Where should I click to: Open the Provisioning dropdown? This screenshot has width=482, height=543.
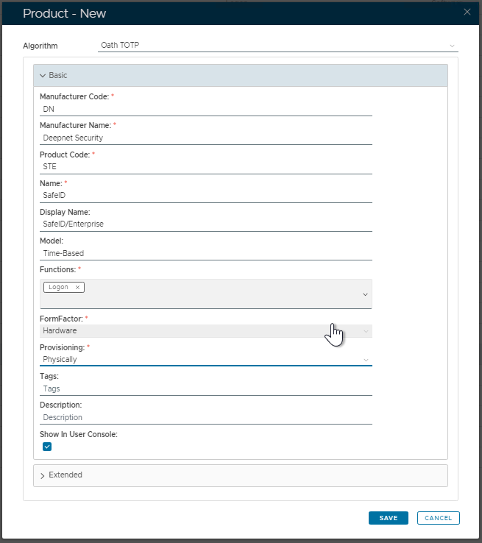[x=206, y=360]
